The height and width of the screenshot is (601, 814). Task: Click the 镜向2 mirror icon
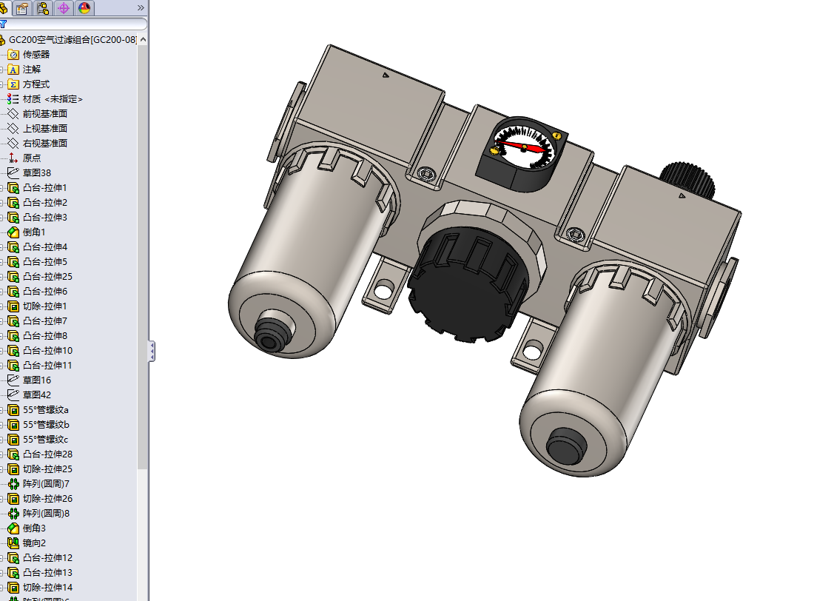[13, 543]
